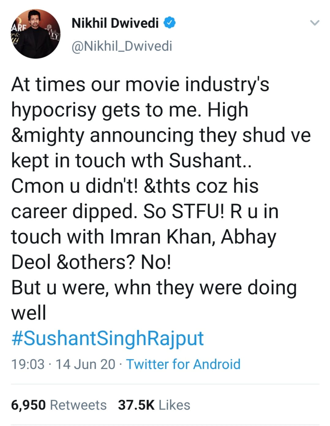Click the display name Nikhil Dwivedi
330x426 pixels.
click(115, 23)
